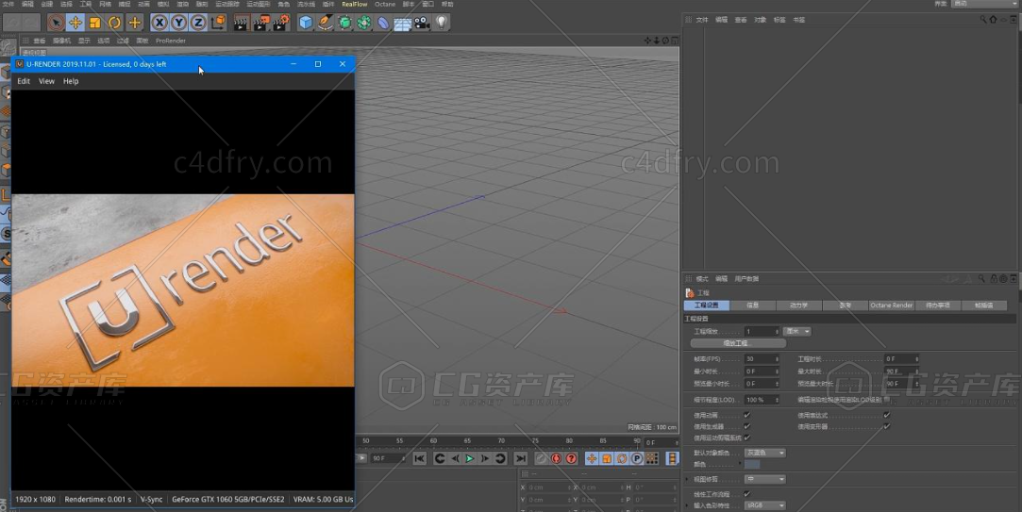The image size is (1022, 512).
Task: Toggle render LOD in editor checkbox
Action: (886, 400)
